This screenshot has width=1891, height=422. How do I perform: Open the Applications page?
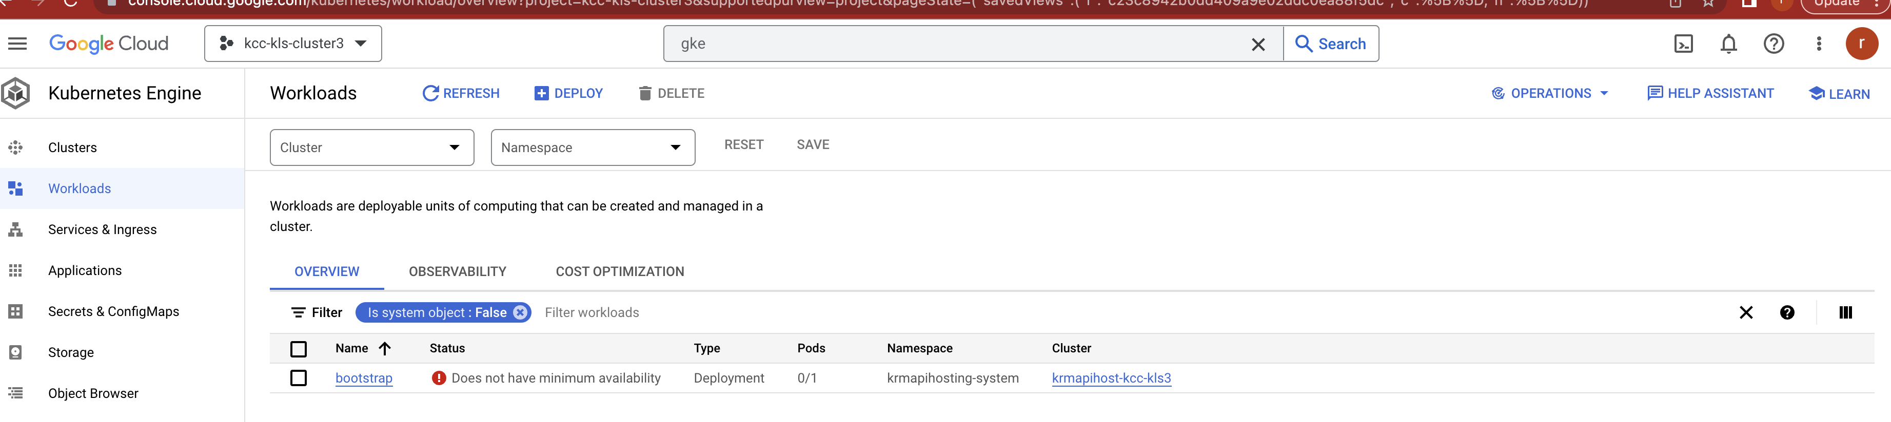(85, 269)
